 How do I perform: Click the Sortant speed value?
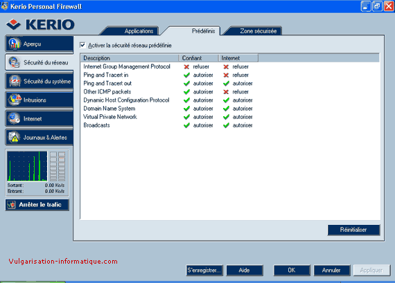[x=55, y=185]
